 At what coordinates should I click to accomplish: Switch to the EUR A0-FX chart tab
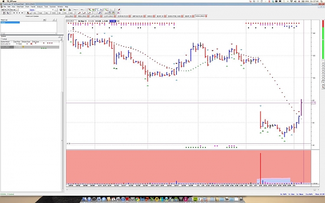tap(123, 16)
